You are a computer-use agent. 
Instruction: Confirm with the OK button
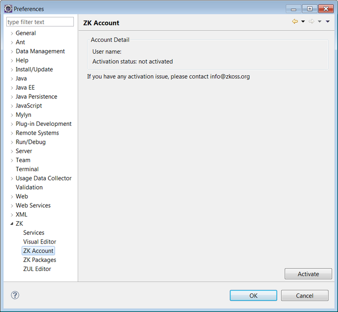(253, 296)
